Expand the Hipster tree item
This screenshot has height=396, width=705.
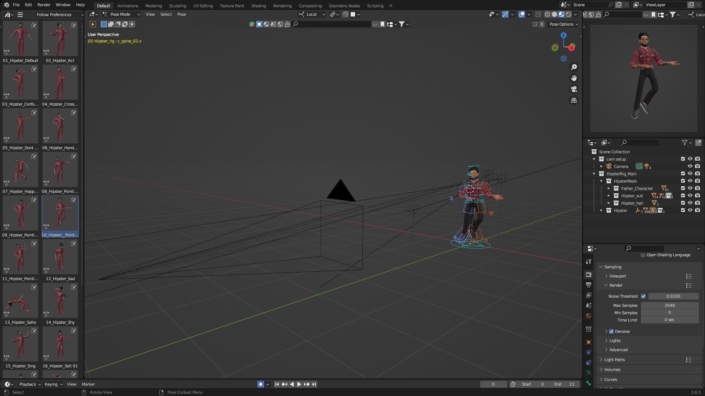point(601,210)
